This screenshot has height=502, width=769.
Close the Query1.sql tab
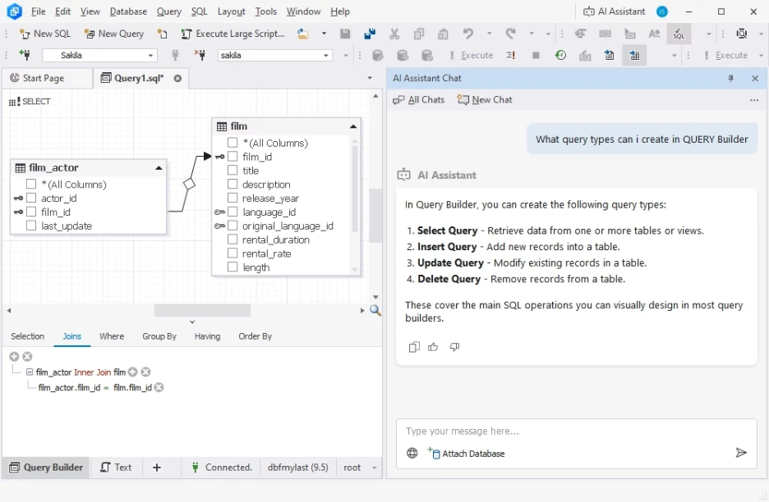pyautogui.click(x=177, y=79)
